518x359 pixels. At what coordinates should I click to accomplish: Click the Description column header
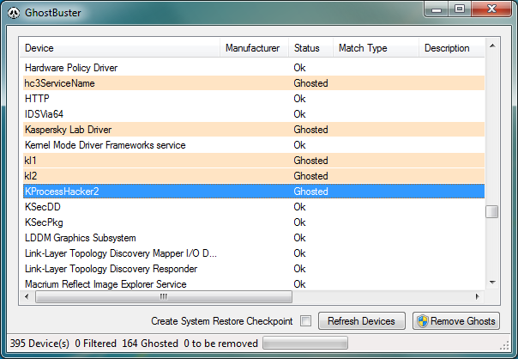(x=450, y=48)
